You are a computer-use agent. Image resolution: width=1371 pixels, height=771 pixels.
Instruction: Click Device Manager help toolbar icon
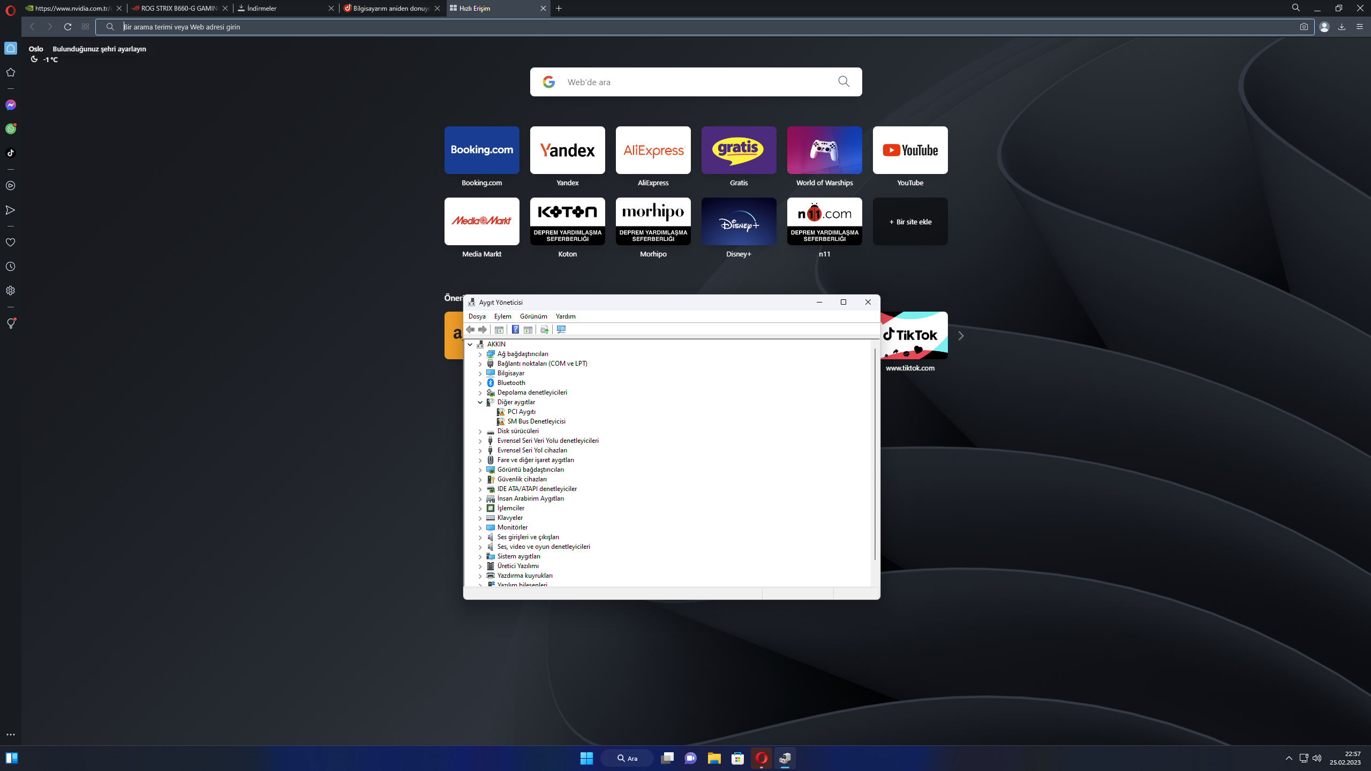515,330
